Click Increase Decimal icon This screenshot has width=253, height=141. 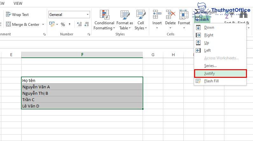(x=79, y=24)
